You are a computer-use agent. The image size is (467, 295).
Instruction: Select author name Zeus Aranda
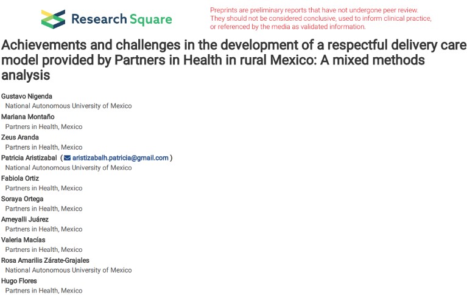coord(20,137)
